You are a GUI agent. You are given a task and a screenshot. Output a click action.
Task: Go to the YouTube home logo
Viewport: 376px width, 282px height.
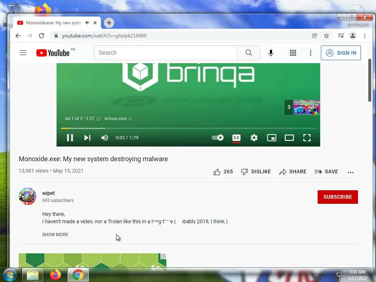pyautogui.click(x=53, y=53)
